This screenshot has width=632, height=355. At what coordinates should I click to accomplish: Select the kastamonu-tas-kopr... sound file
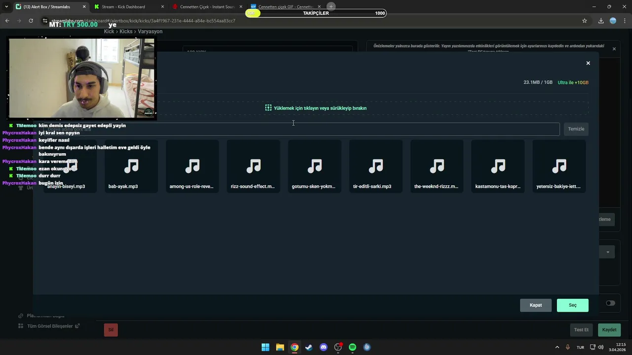click(x=498, y=166)
